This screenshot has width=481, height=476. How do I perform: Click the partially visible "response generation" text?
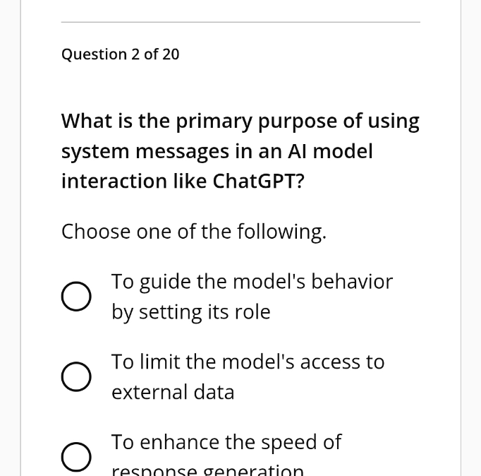(x=207, y=470)
